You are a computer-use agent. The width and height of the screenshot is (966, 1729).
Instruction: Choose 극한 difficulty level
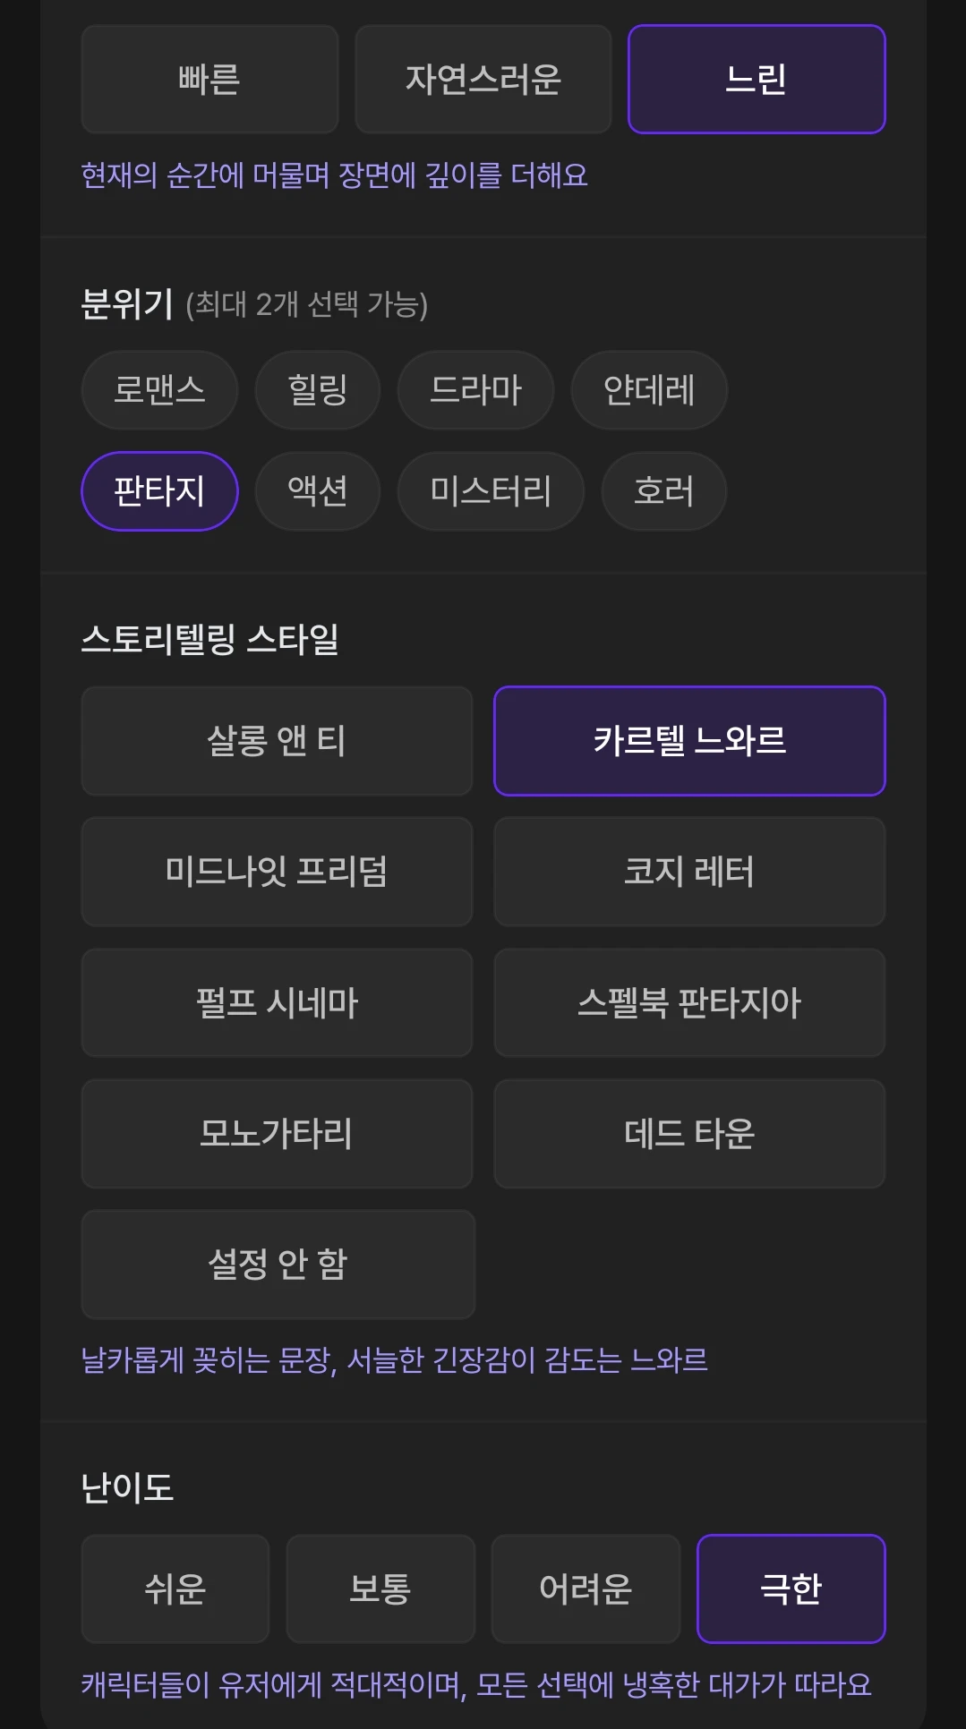(x=791, y=1588)
